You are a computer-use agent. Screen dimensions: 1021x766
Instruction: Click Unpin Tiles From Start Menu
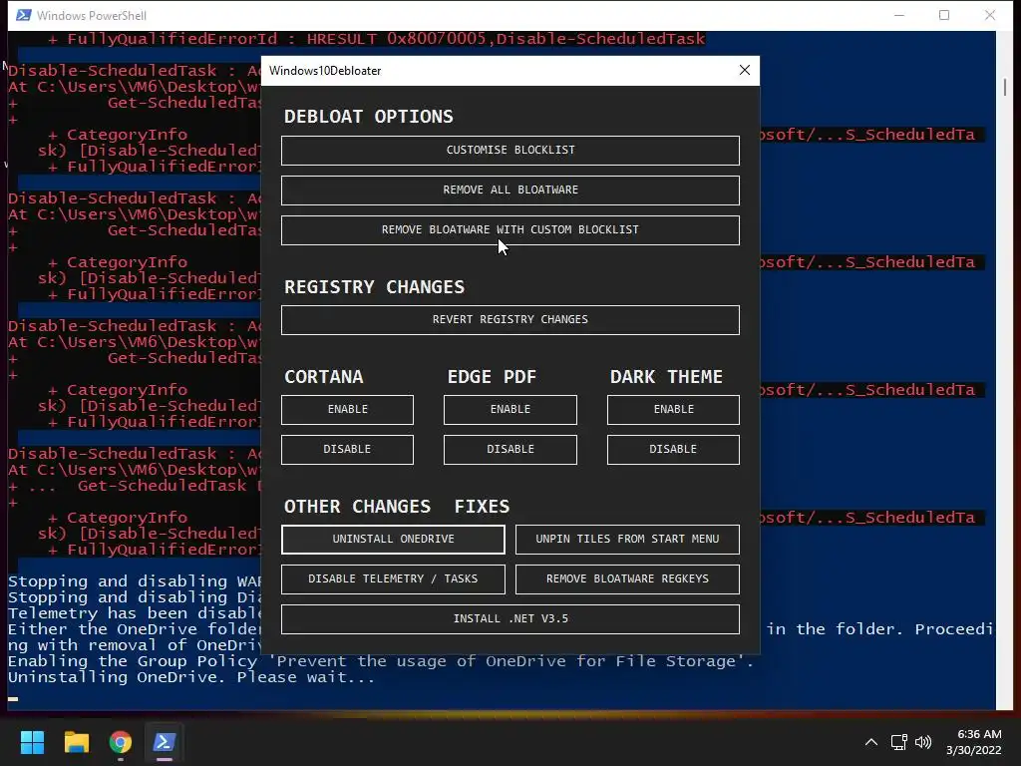[627, 540]
